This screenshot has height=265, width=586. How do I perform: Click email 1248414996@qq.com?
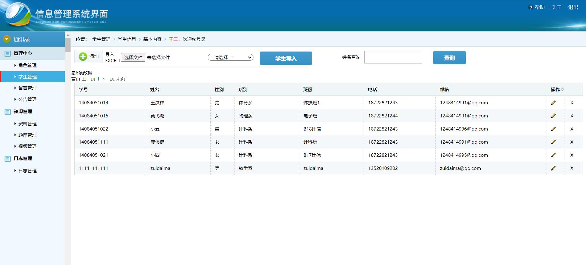point(464,129)
